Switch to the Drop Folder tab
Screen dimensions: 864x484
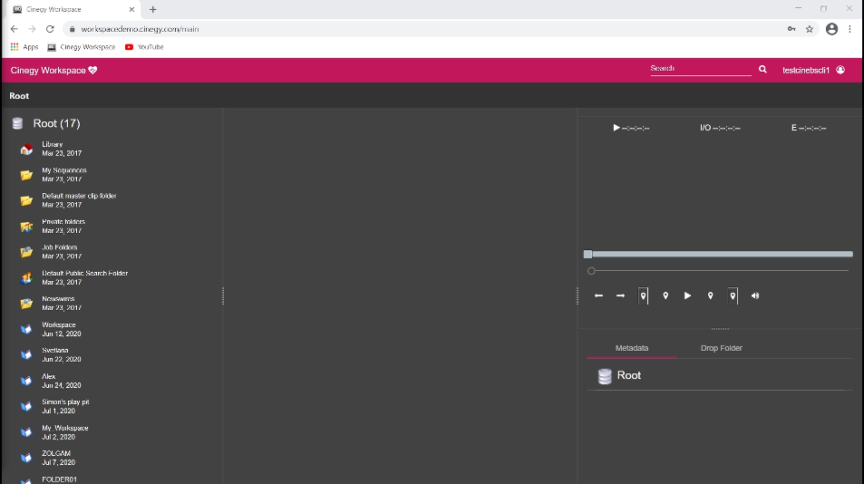tap(722, 348)
